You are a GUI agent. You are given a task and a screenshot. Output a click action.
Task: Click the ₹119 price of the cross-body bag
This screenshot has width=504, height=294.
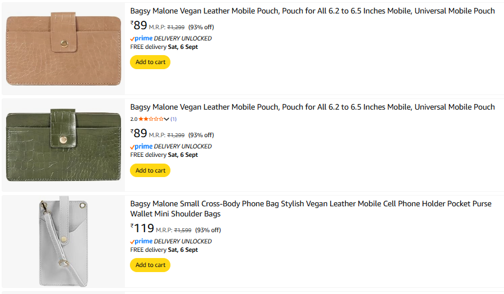coord(142,228)
